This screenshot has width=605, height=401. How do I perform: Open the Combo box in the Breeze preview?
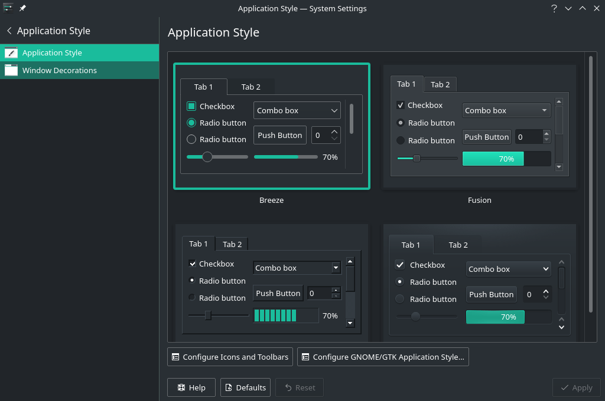point(297,110)
